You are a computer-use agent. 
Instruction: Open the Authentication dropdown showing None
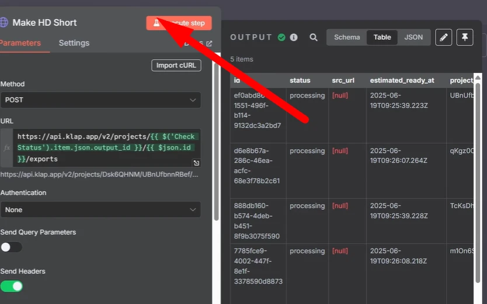point(100,210)
